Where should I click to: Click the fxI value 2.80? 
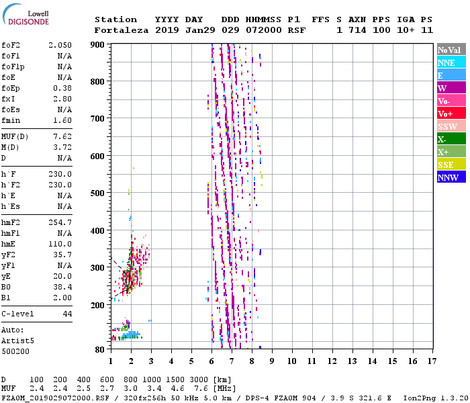point(62,99)
